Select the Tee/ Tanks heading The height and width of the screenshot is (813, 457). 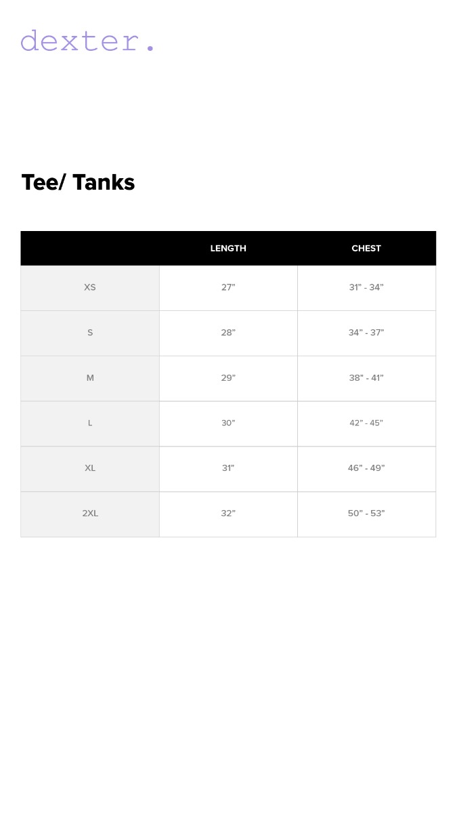pyautogui.click(x=78, y=182)
